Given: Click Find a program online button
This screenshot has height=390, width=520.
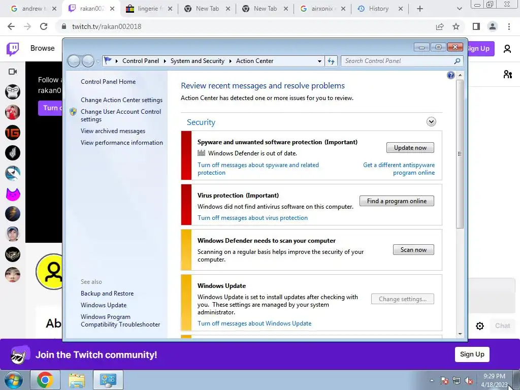Looking at the screenshot, I should [x=397, y=201].
